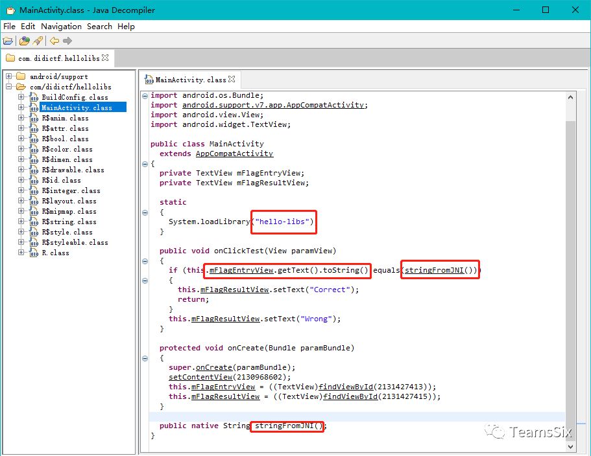Open the File menu
Viewport: 591px width, 456px height.
[10, 27]
